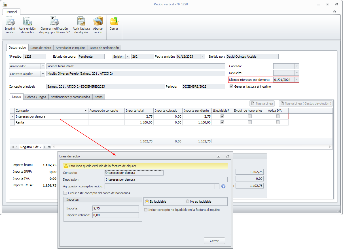This screenshot has height=249, width=343.
Task: Expand Agrupación conceptos recibo dropdown
Action: (x=217, y=186)
